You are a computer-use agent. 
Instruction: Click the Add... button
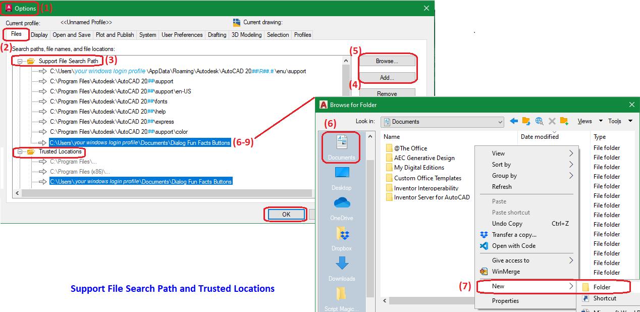pos(387,78)
